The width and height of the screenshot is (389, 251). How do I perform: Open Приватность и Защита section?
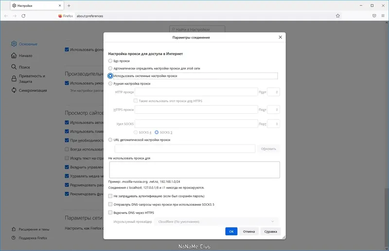click(x=28, y=79)
